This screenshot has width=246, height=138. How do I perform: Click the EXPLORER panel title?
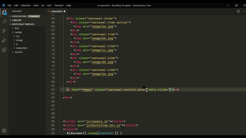click(17, 11)
